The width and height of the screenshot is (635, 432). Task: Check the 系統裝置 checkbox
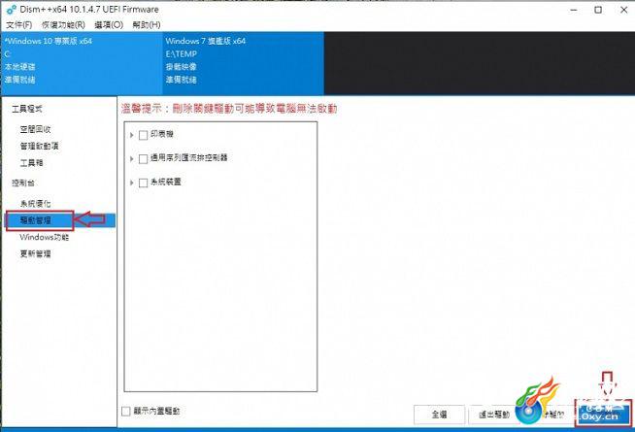point(143,183)
